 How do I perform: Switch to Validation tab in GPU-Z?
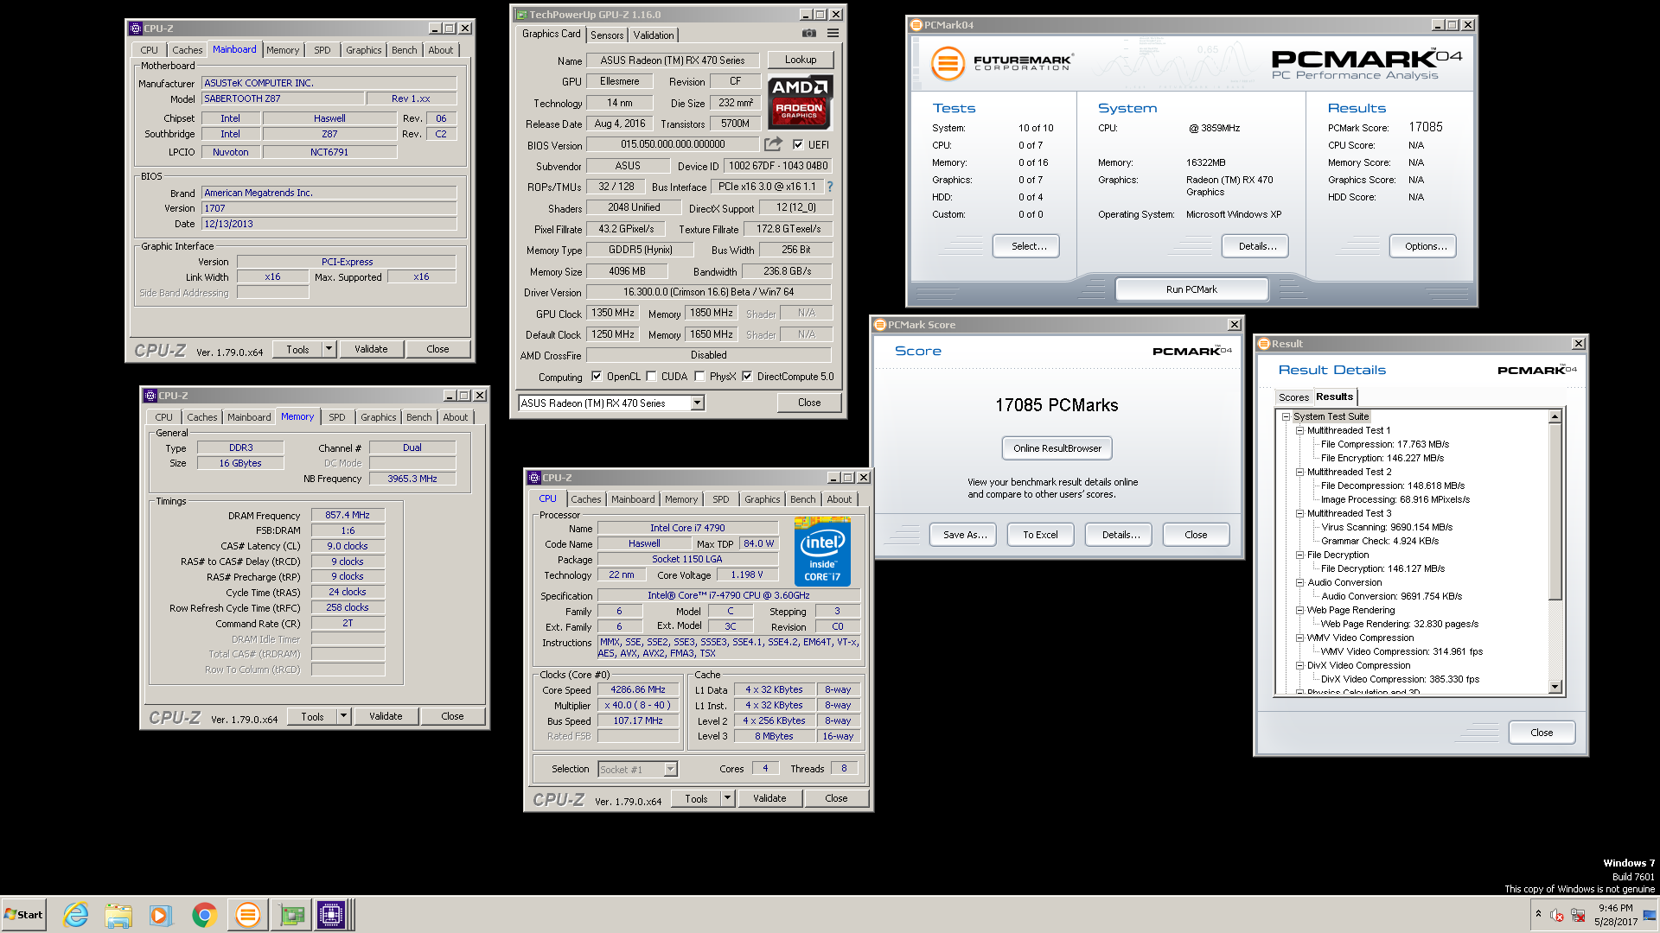point(654,35)
